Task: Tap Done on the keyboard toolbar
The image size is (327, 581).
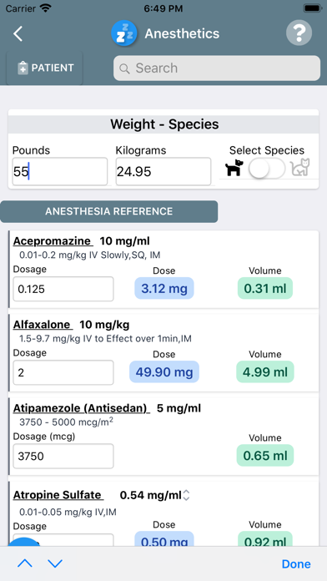Action: 296,564
